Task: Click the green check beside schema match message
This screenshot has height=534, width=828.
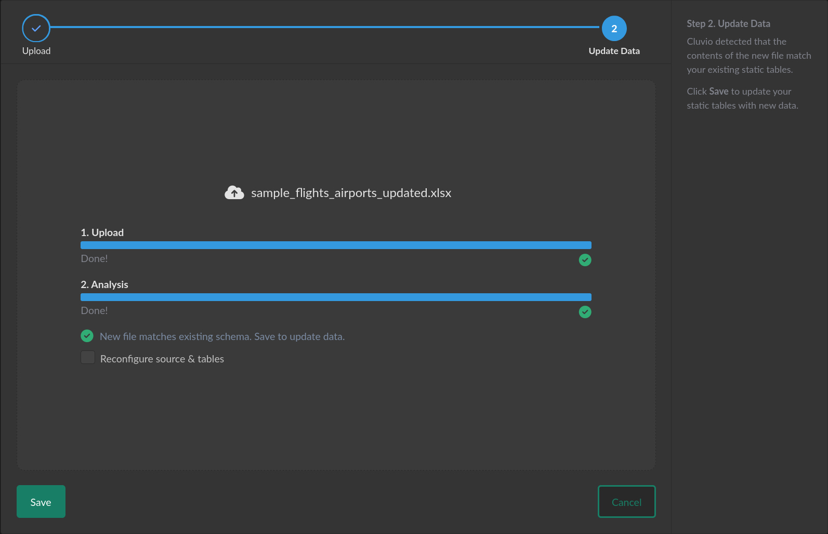Action: (x=87, y=336)
